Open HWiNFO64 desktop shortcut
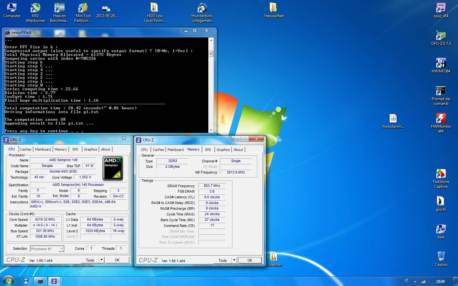 pyautogui.click(x=441, y=66)
